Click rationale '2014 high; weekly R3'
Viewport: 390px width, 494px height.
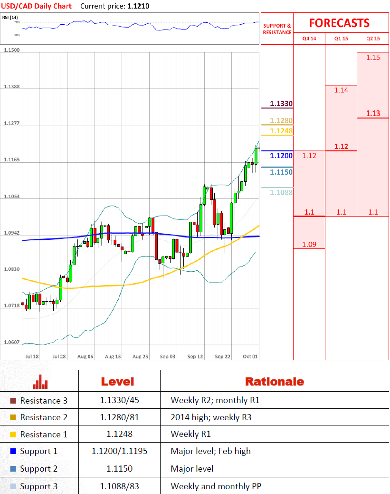click(211, 418)
